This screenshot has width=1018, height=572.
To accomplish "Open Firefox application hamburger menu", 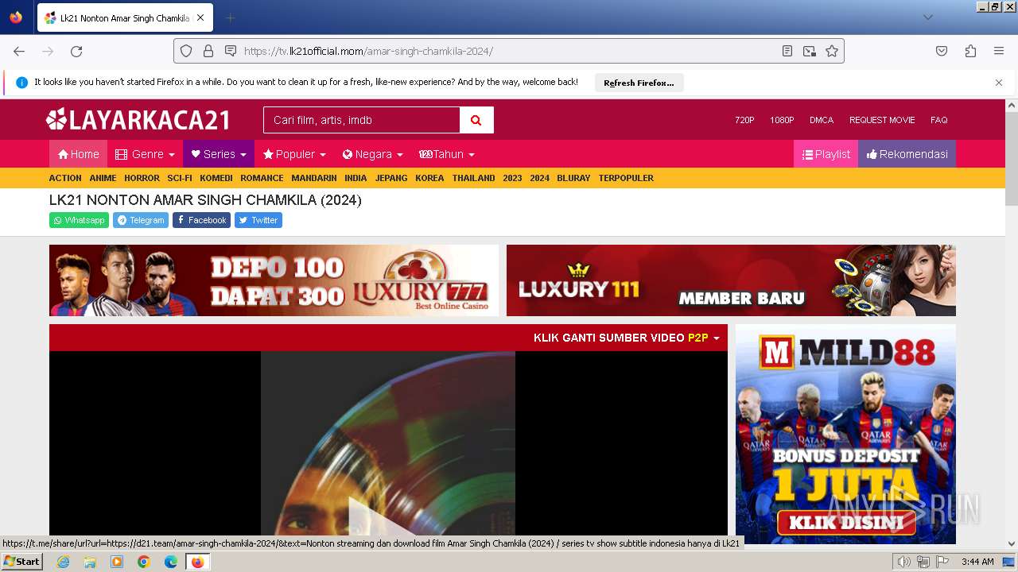I will (x=999, y=51).
